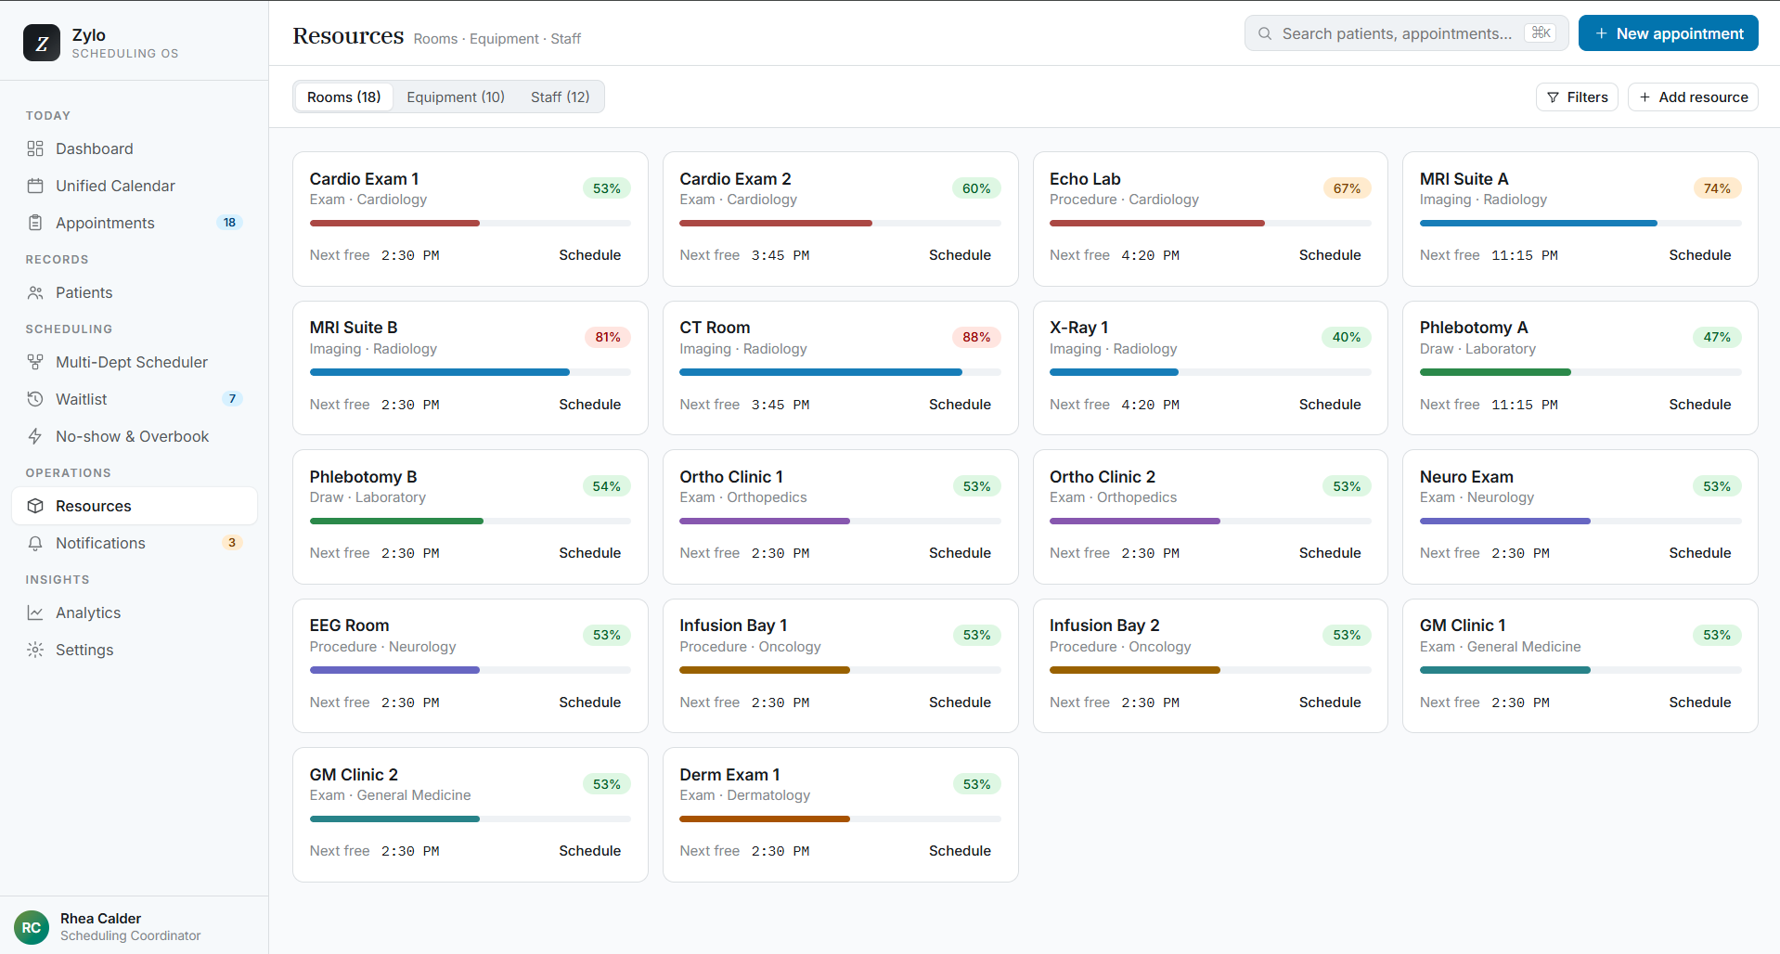1780x954 pixels.
Task: Click 'Next free 3:45 PM' on Cardio Exam 2
Action: pyautogui.click(x=744, y=255)
